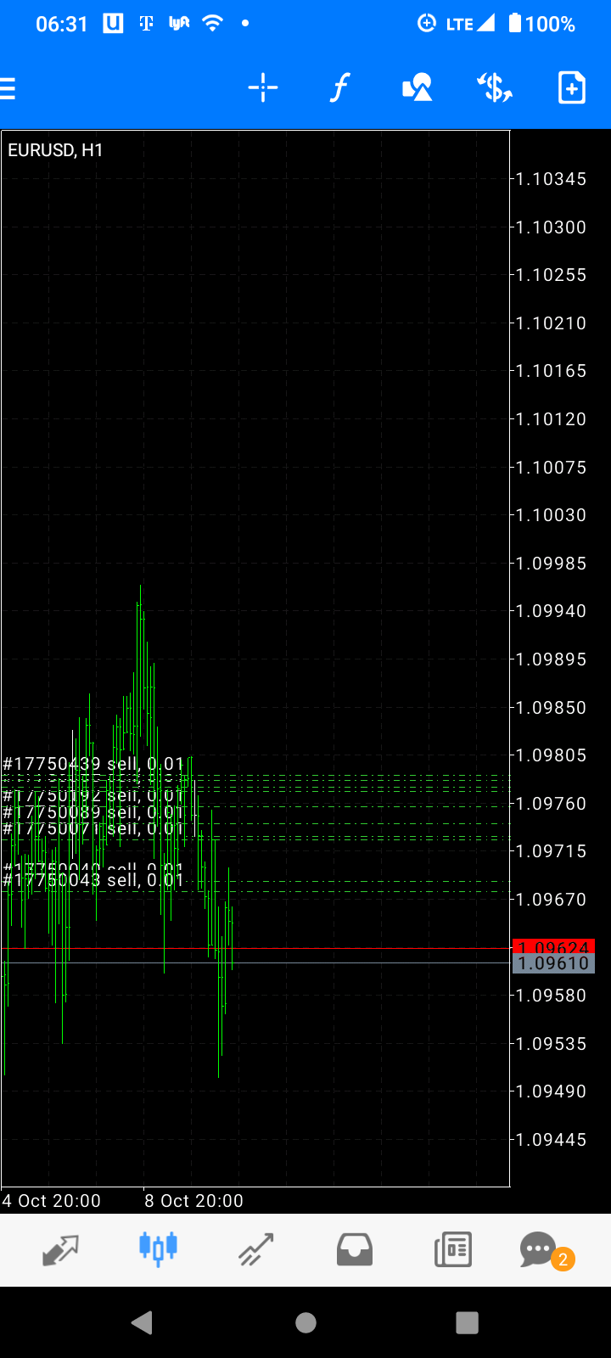Switch to the Quotes tab
Screen dimensions: 611x1358
(x=60, y=1249)
